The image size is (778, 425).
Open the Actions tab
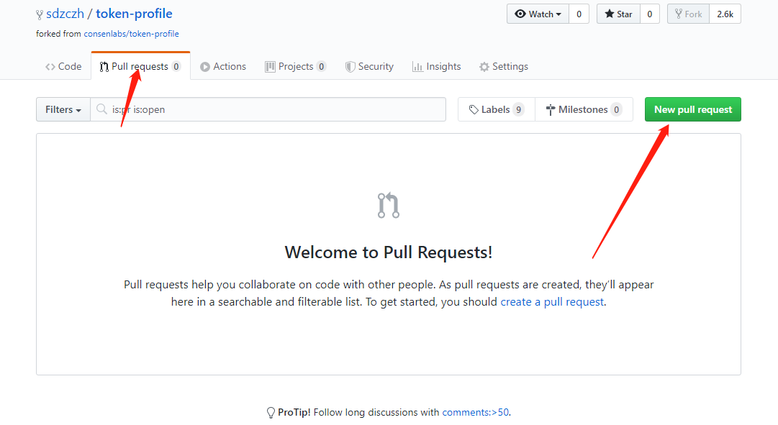click(223, 66)
